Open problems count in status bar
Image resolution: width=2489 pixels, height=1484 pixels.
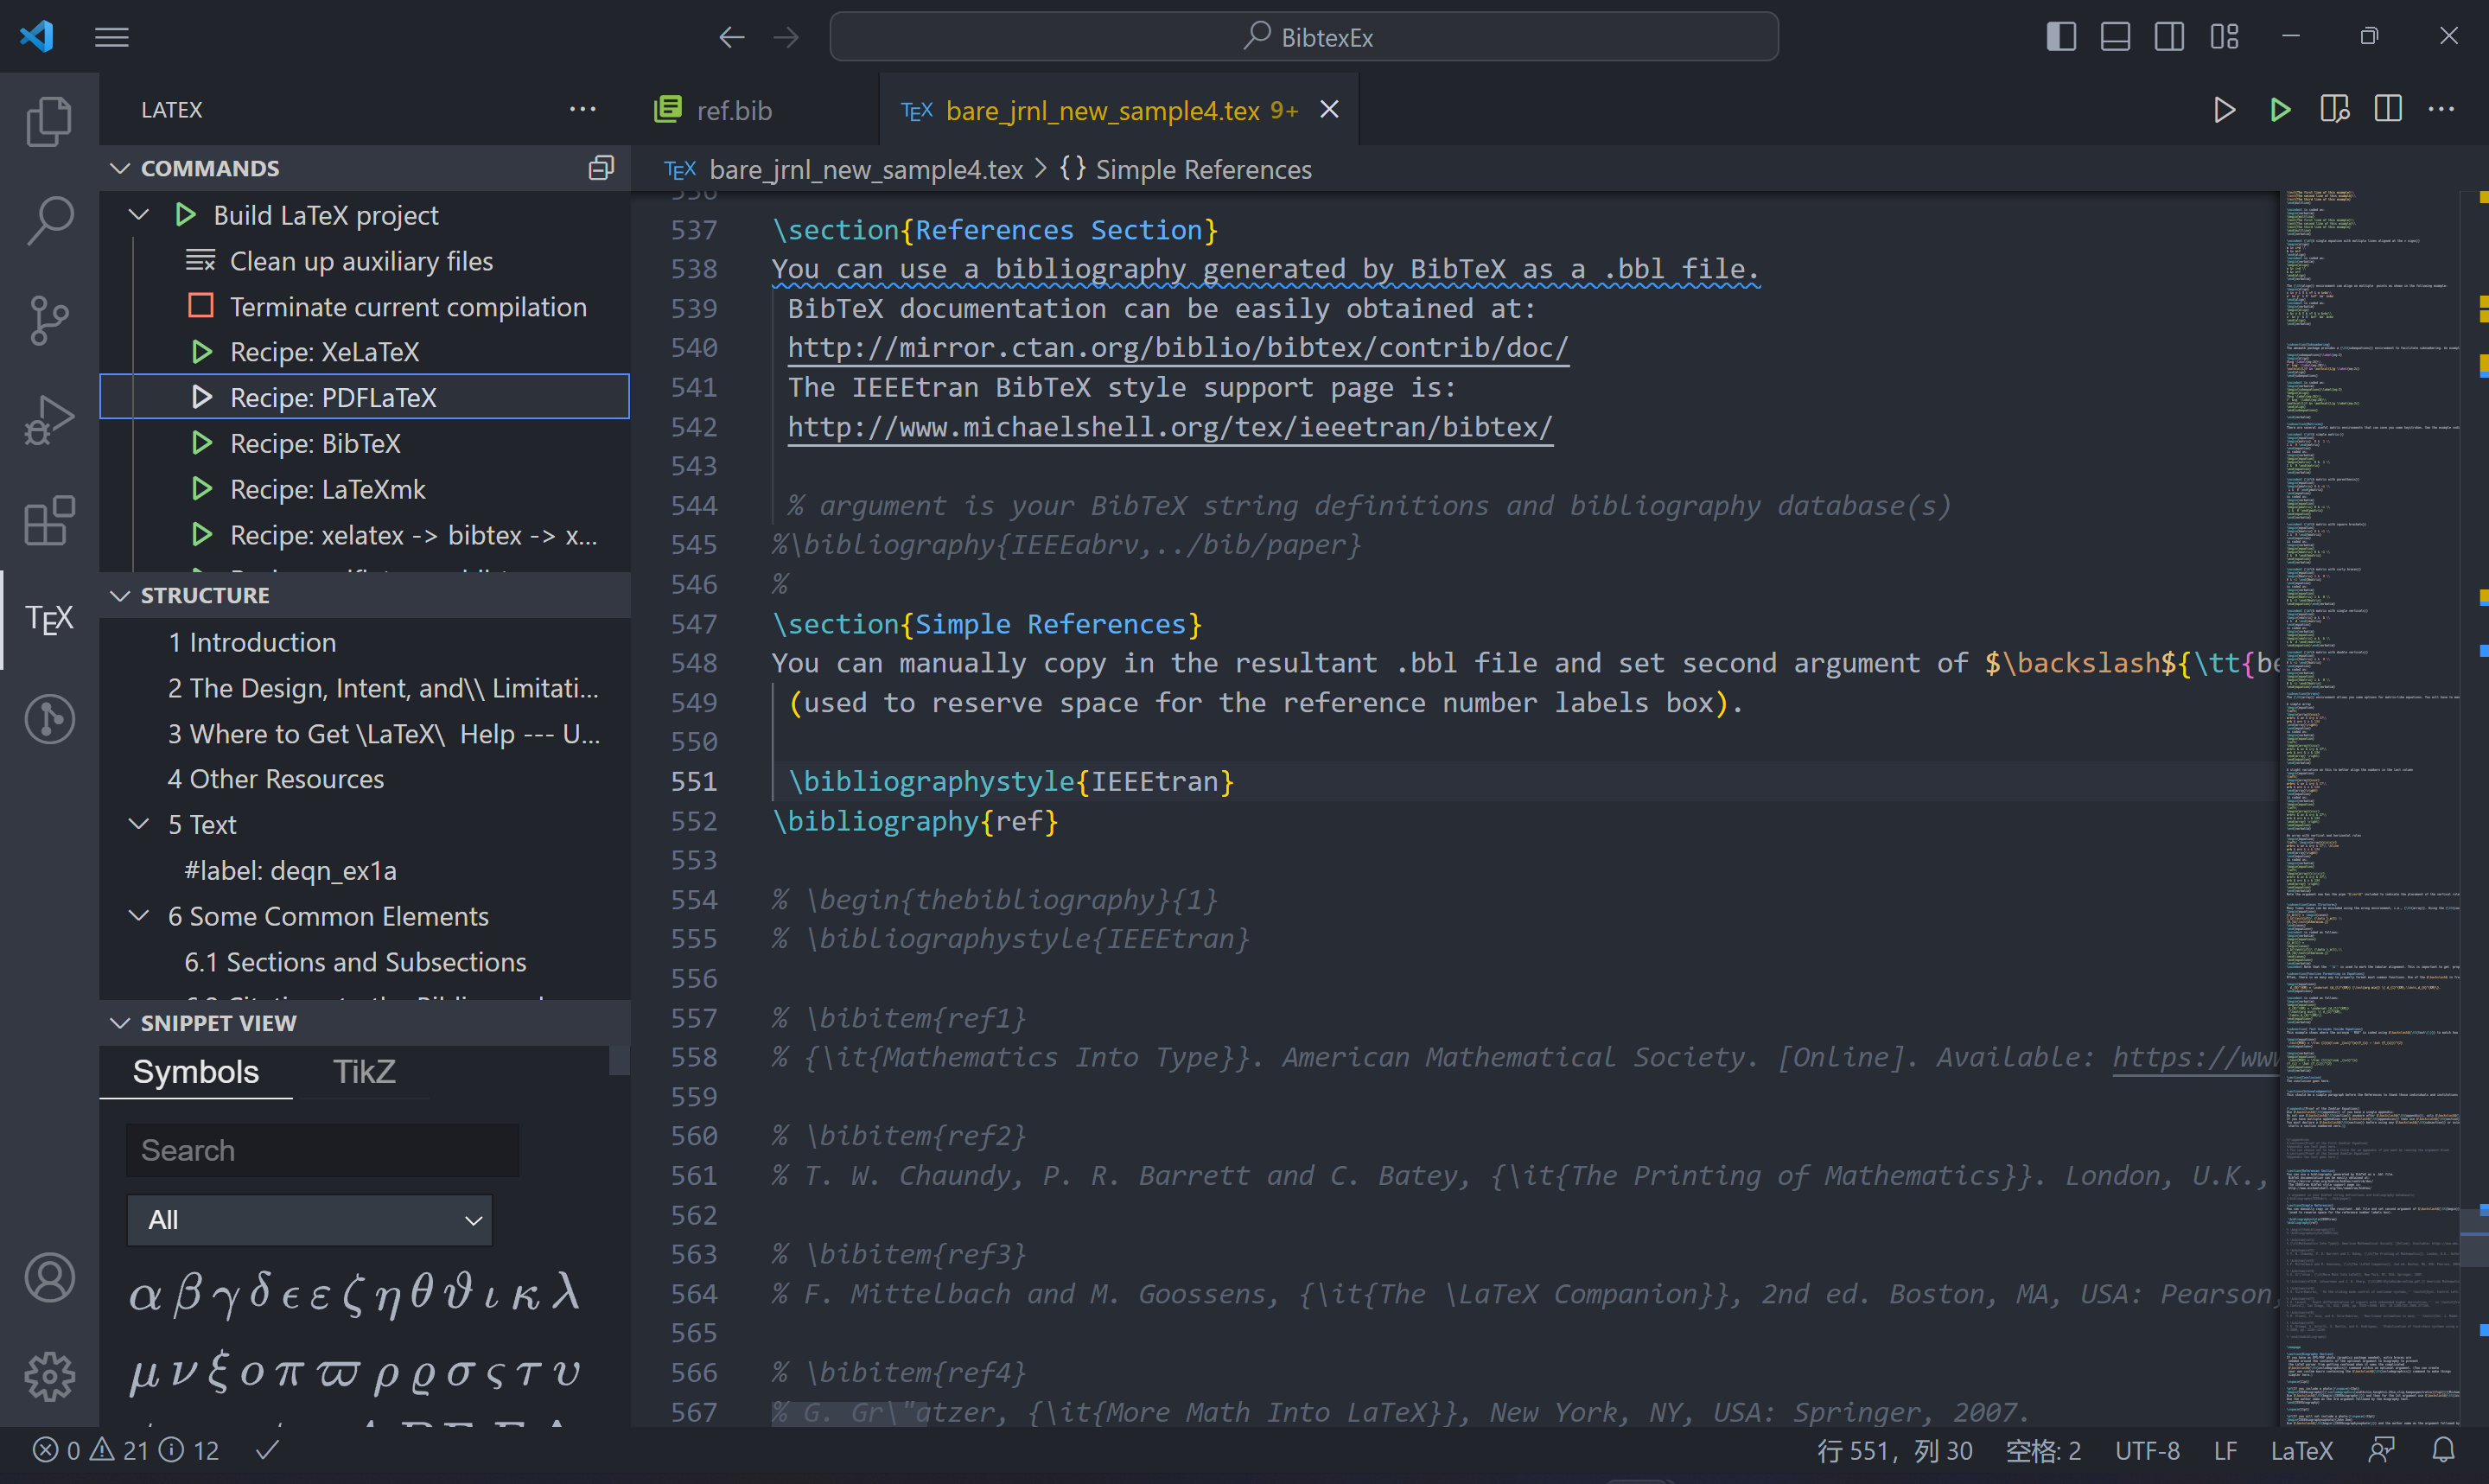click(125, 1450)
